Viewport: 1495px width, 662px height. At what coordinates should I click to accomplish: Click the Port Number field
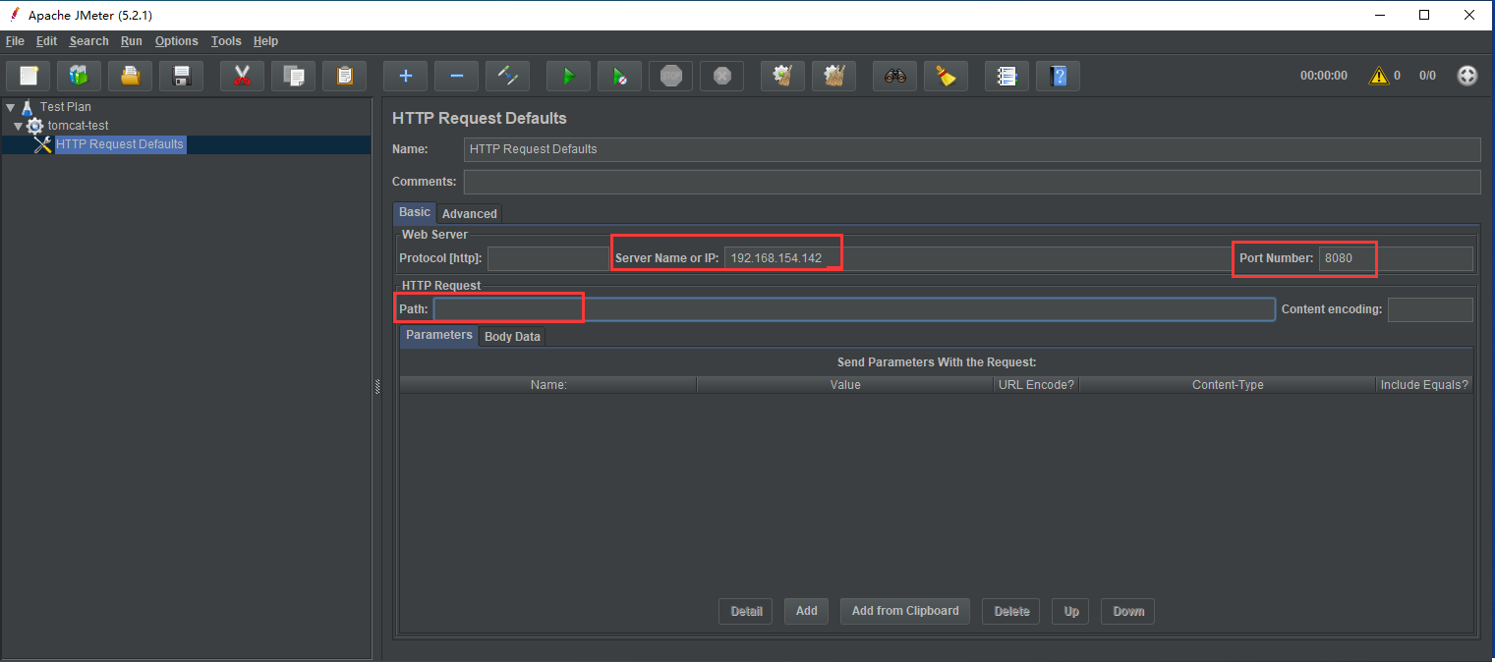pos(1396,258)
